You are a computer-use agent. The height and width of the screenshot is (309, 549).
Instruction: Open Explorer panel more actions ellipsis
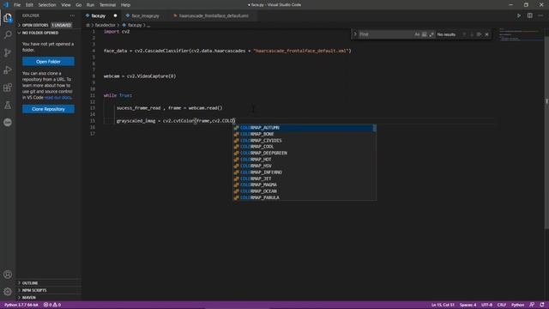point(72,15)
